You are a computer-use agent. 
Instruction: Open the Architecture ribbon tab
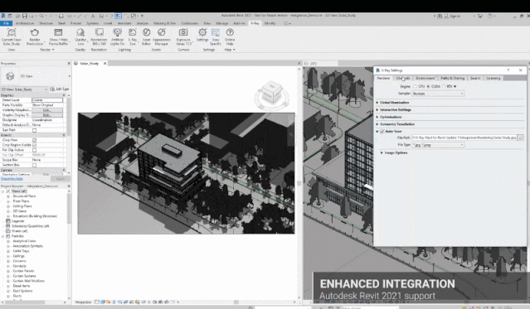point(25,23)
